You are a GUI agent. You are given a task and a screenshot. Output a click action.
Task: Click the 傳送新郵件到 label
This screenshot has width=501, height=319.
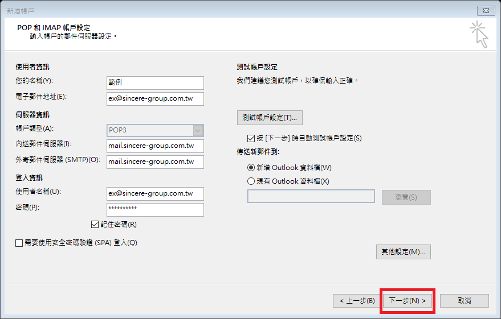click(258, 152)
